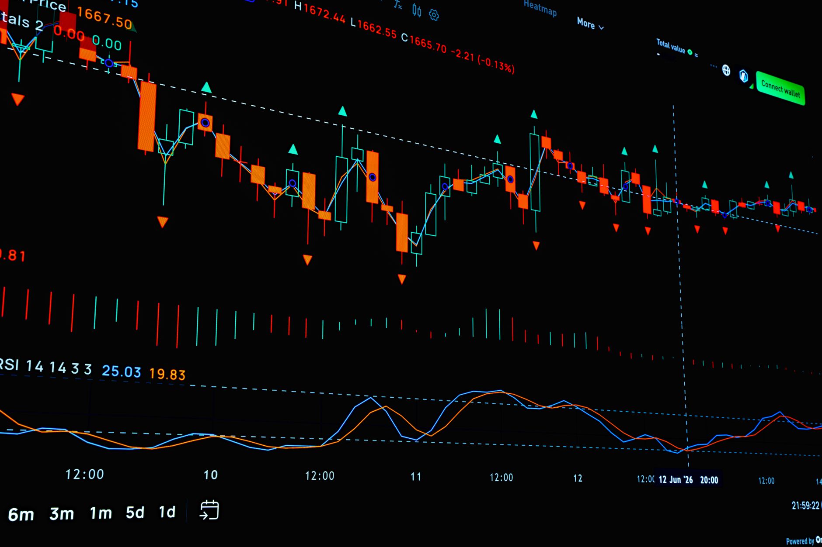Click the 21:59:22 clock display
Screen dimensions: 822x547
tap(806, 506)
